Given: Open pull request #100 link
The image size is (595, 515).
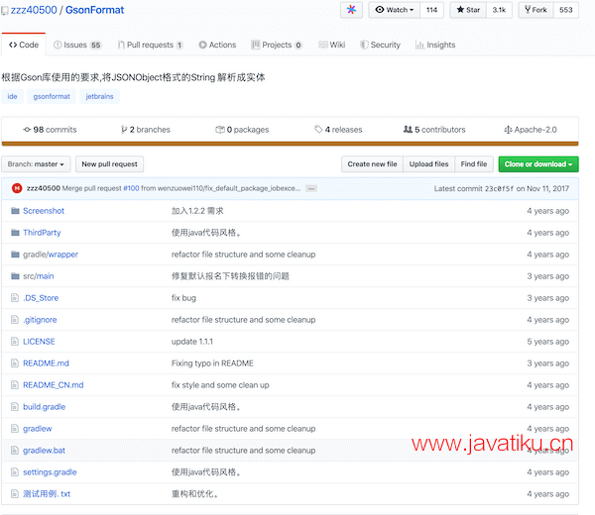Looking at the screenshot, I should (131, 188).
